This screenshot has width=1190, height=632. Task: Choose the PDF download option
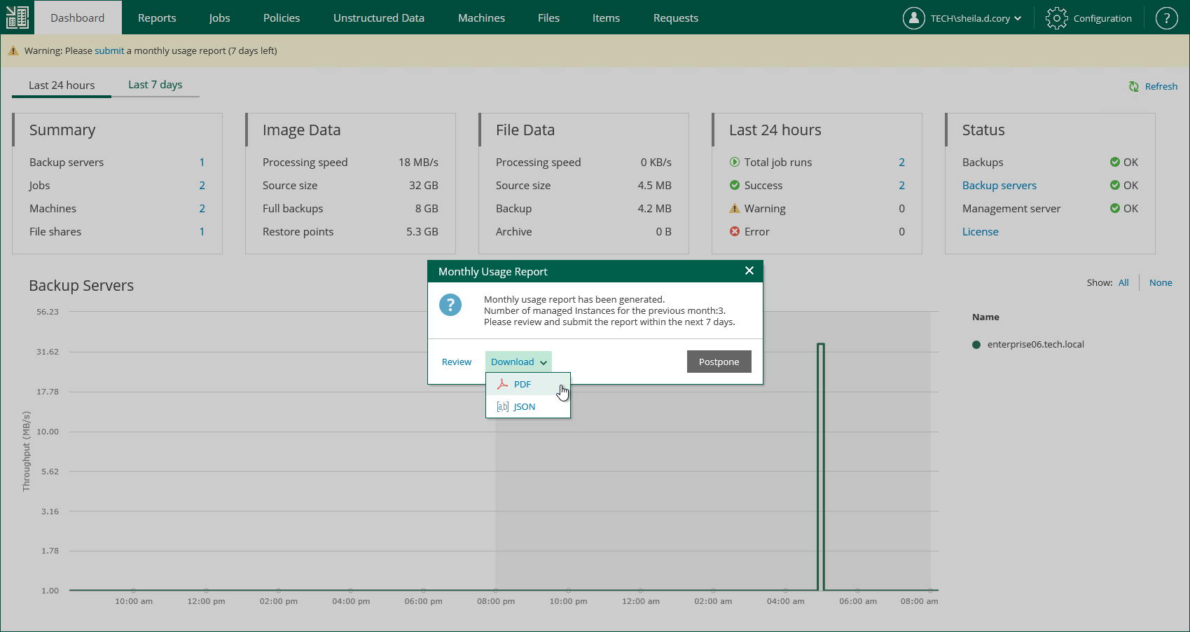523,384
